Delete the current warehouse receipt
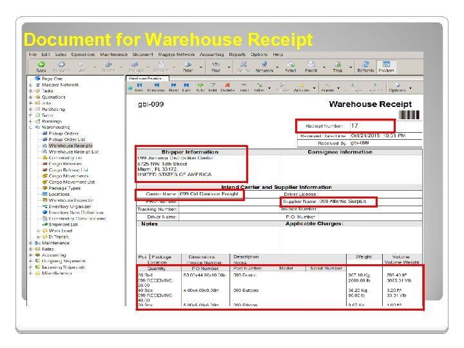 click(x=227, y=87)
